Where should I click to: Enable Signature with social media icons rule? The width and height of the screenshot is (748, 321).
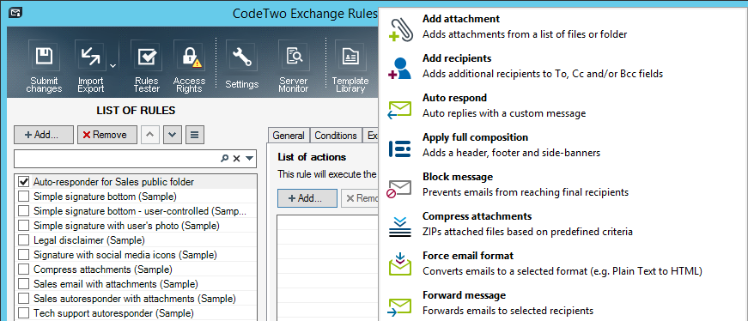tap(23, 255)
